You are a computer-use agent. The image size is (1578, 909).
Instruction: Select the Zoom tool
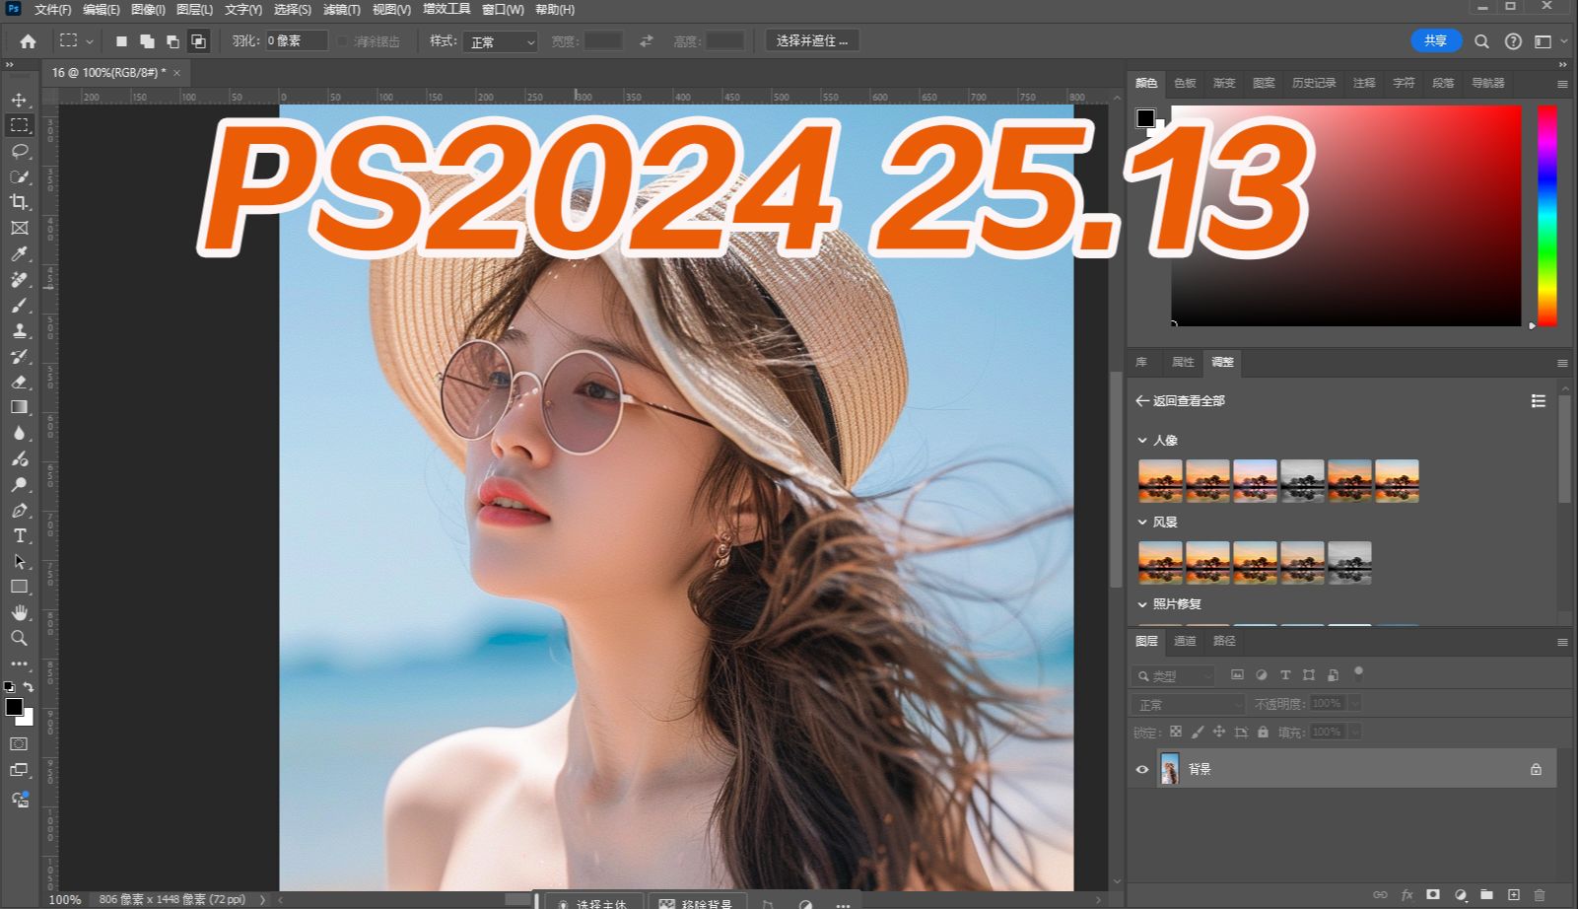click(x=19, y=638)
